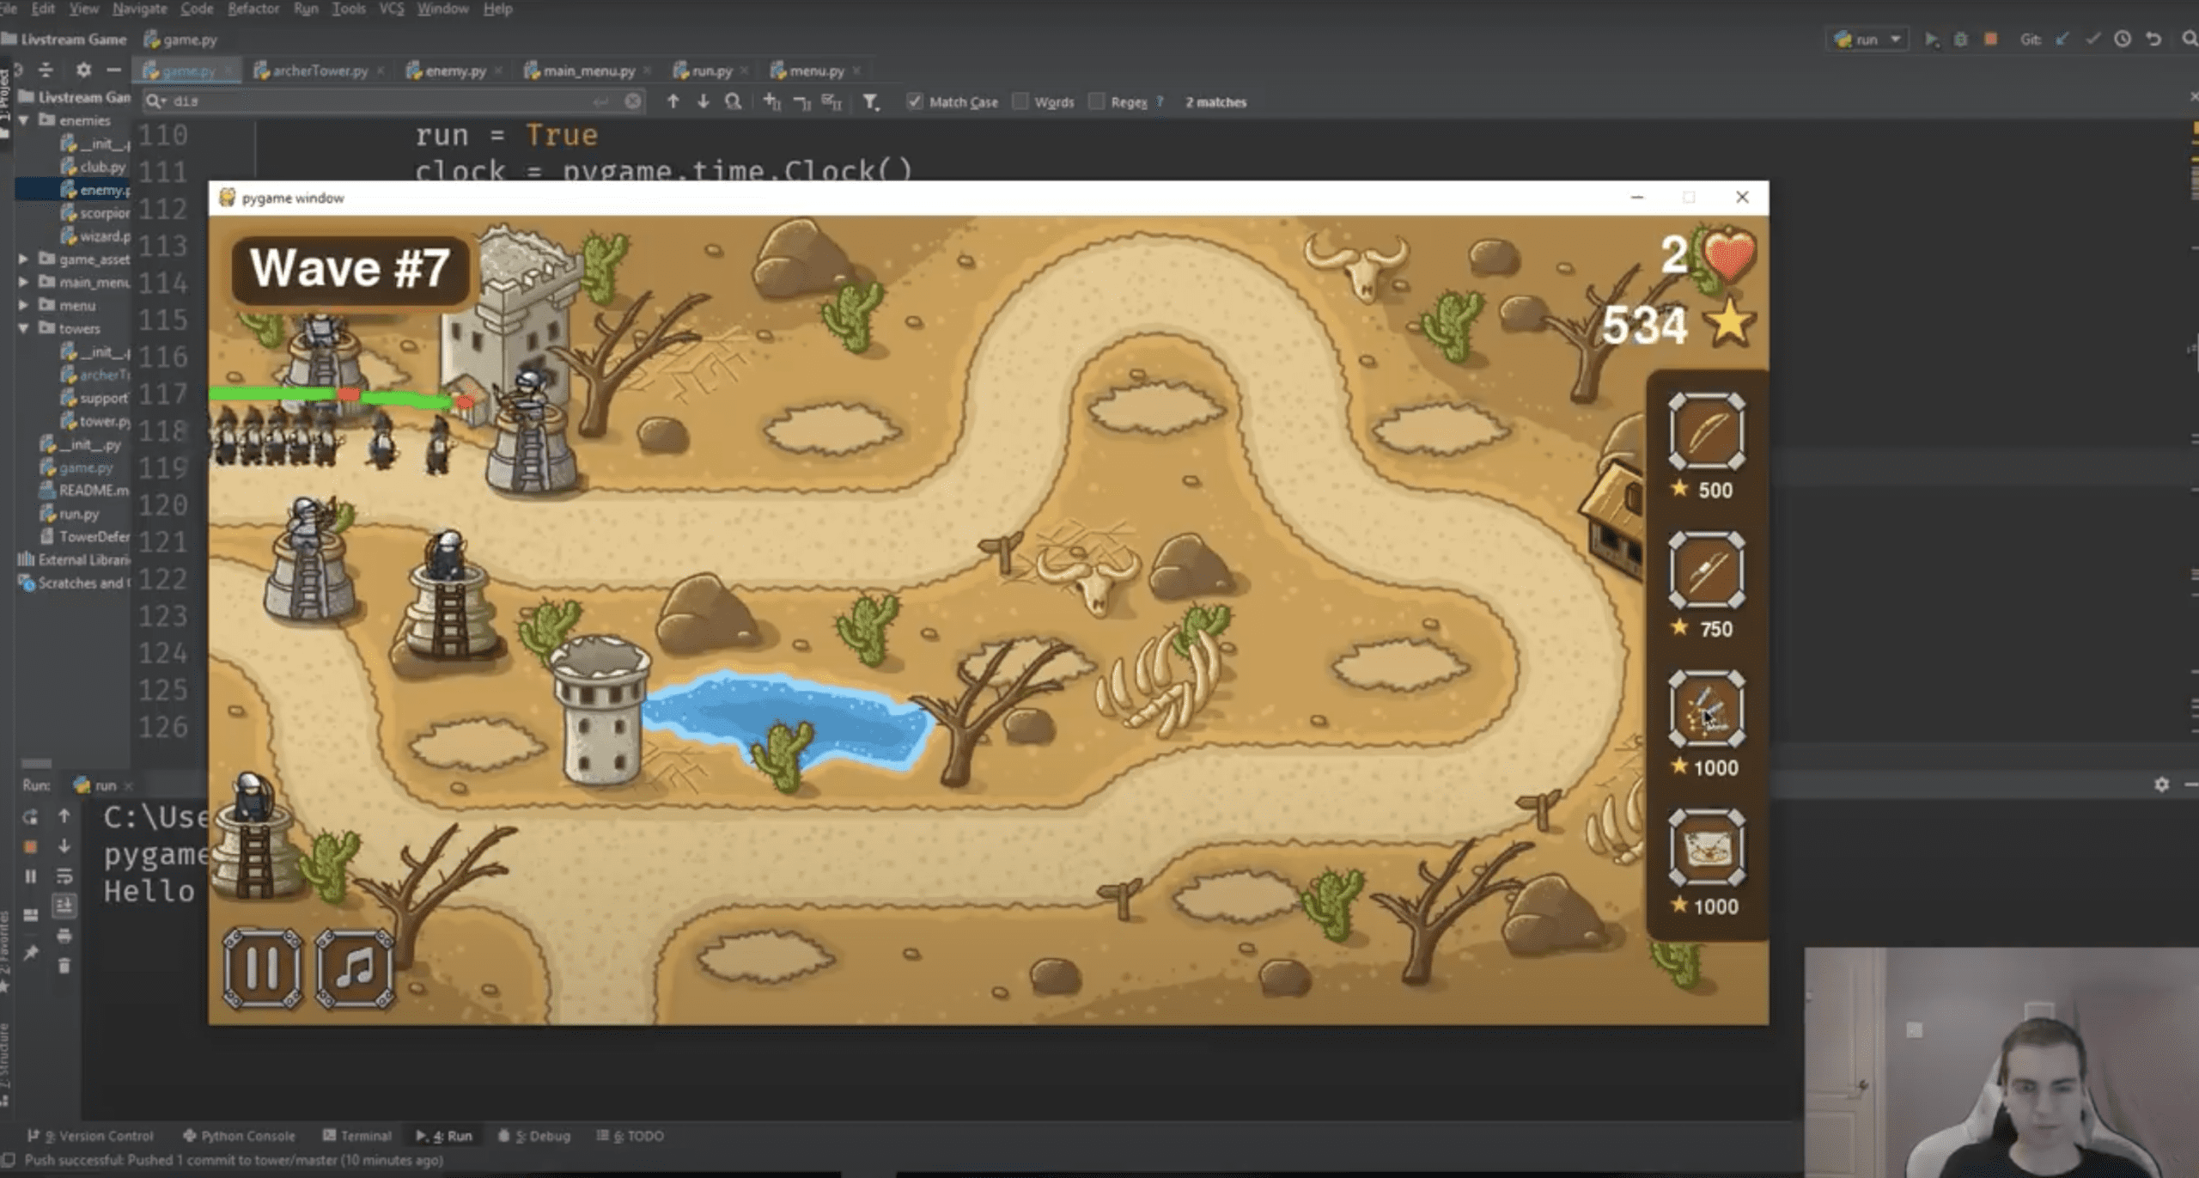Close the archerTower.py tab
The width and height of the screenshot is (2199, 1178).
coord(381,70)
